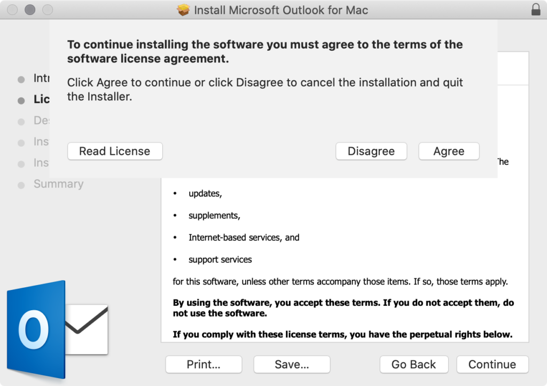Select the License step in the sidebar
547x386 pixels.
[x=43, y=99]
